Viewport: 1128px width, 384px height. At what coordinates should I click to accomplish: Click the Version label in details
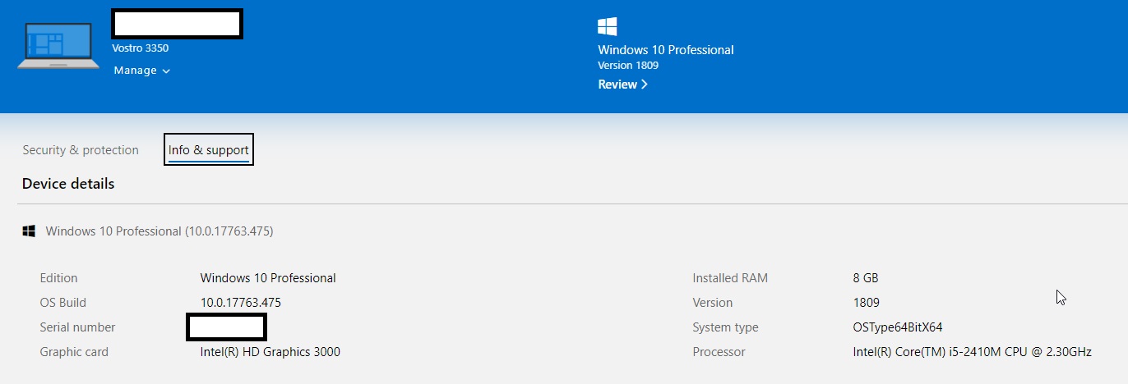tap(712, 303)
